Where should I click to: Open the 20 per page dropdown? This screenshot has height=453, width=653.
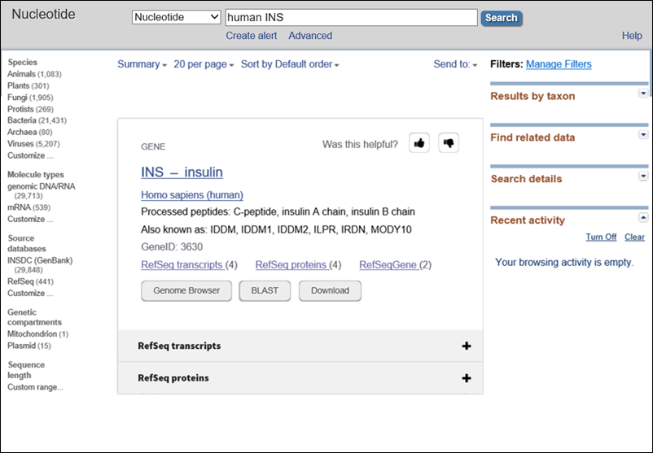point(204,64)
